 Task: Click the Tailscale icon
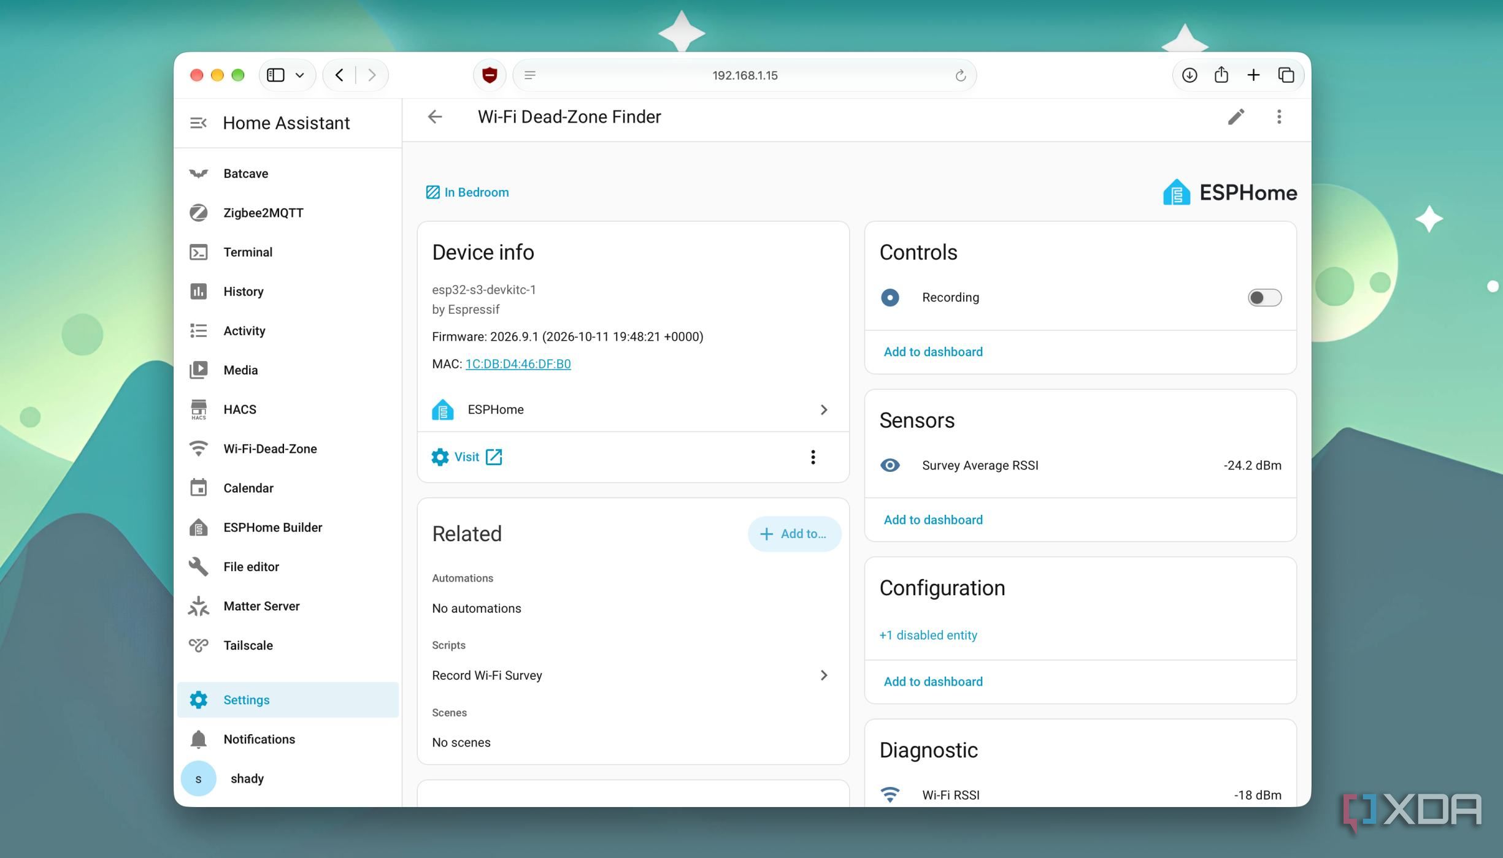pos(198,645)
